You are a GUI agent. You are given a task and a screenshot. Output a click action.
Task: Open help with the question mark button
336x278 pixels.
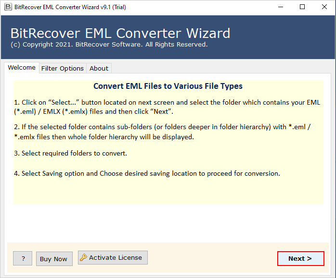(23, 259)
